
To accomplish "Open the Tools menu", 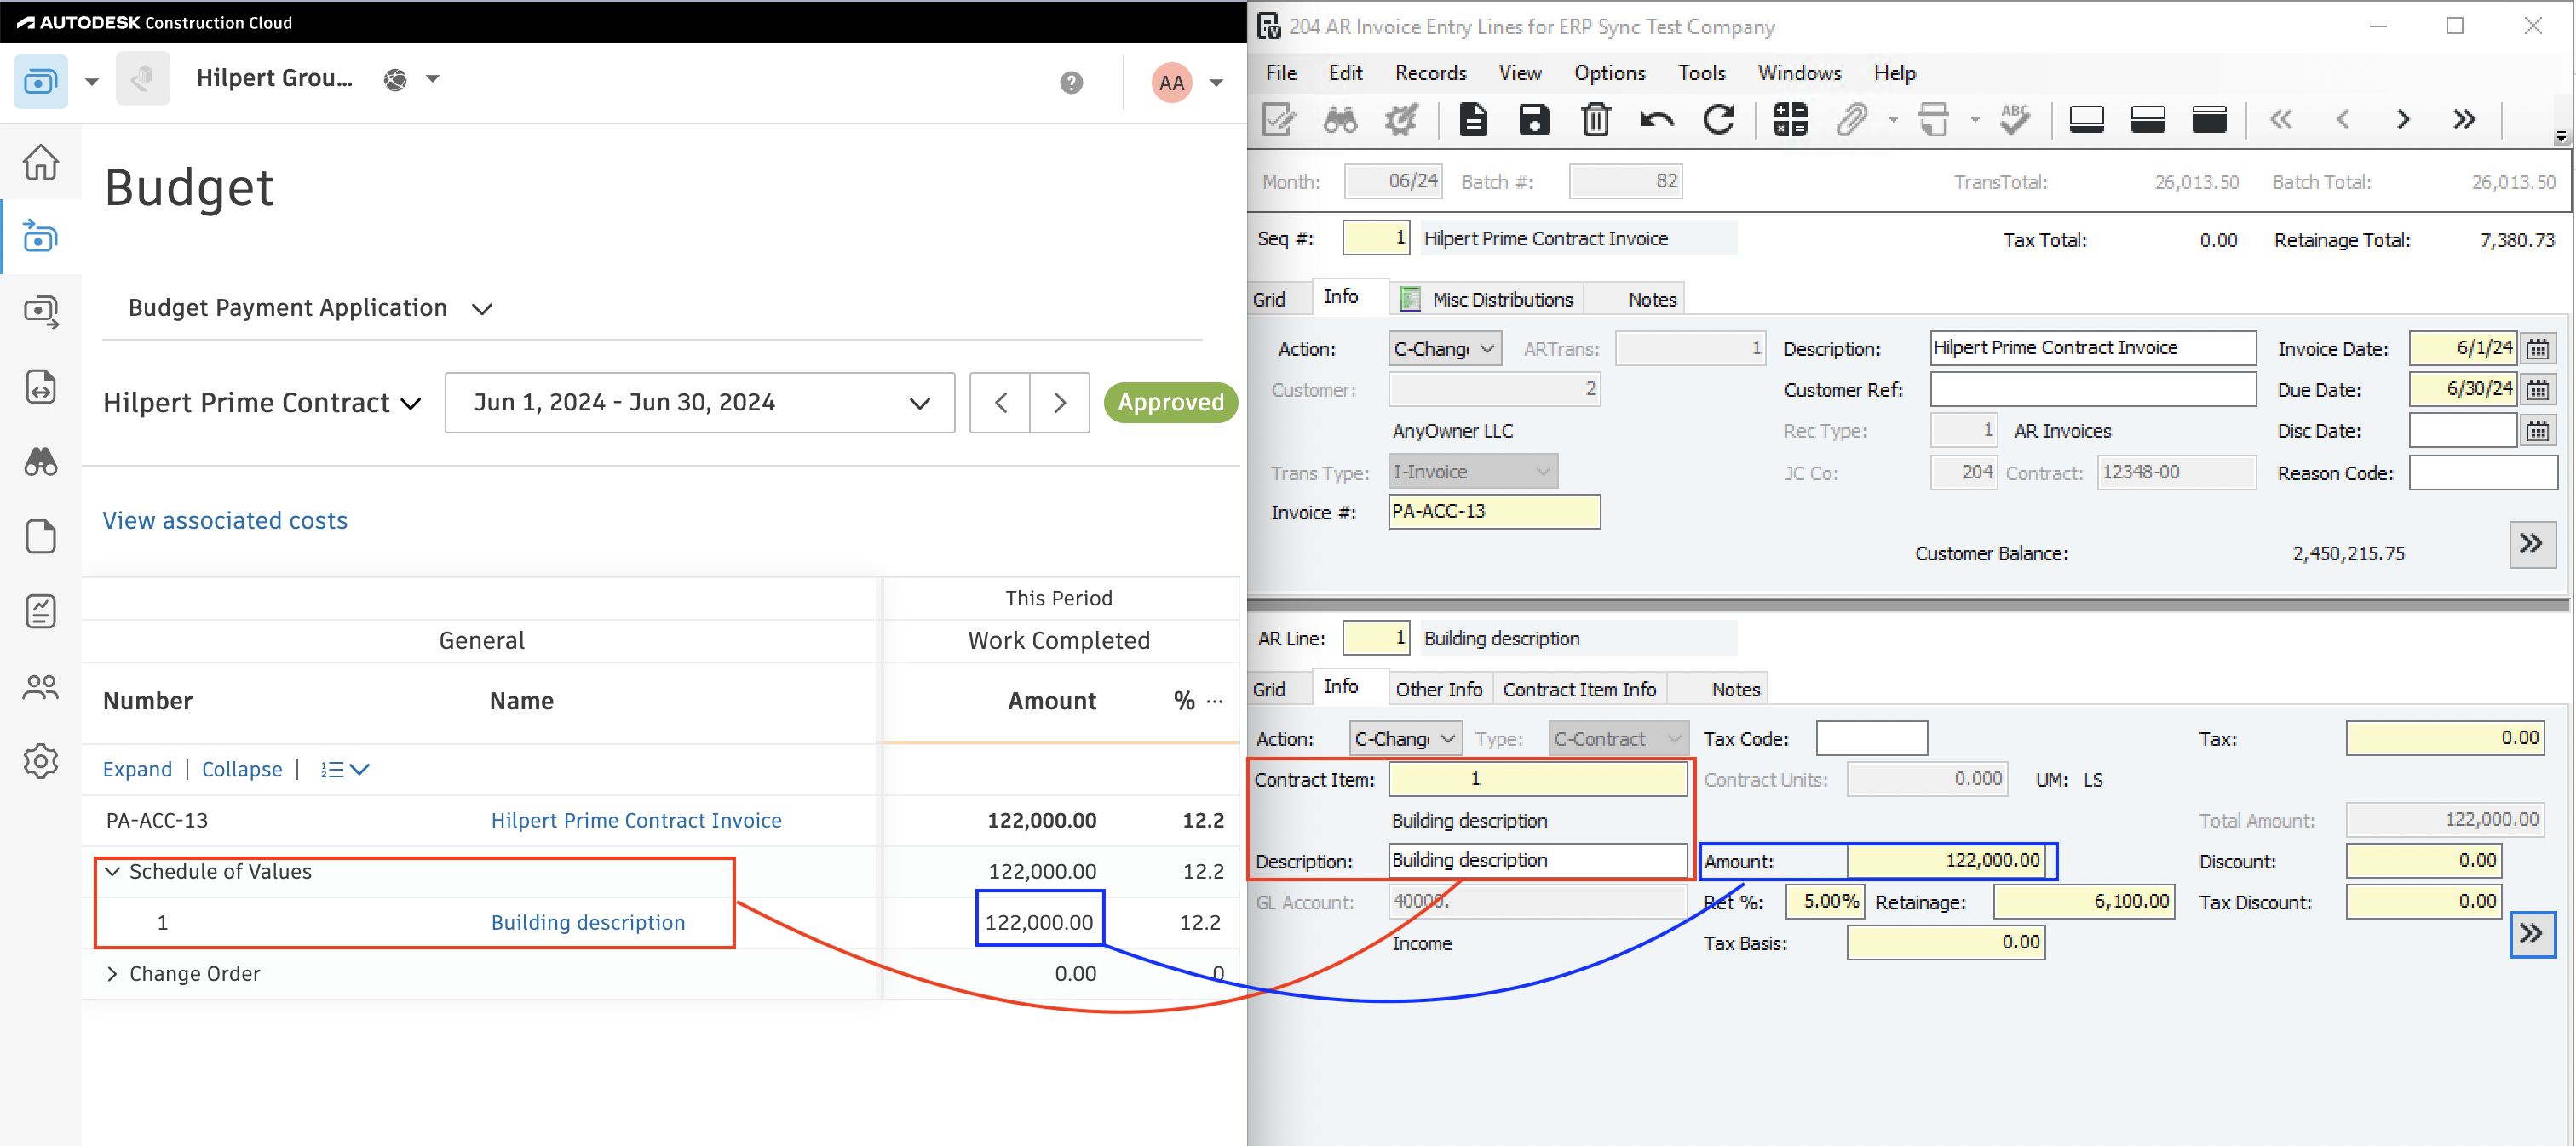I will point(1701,73).
